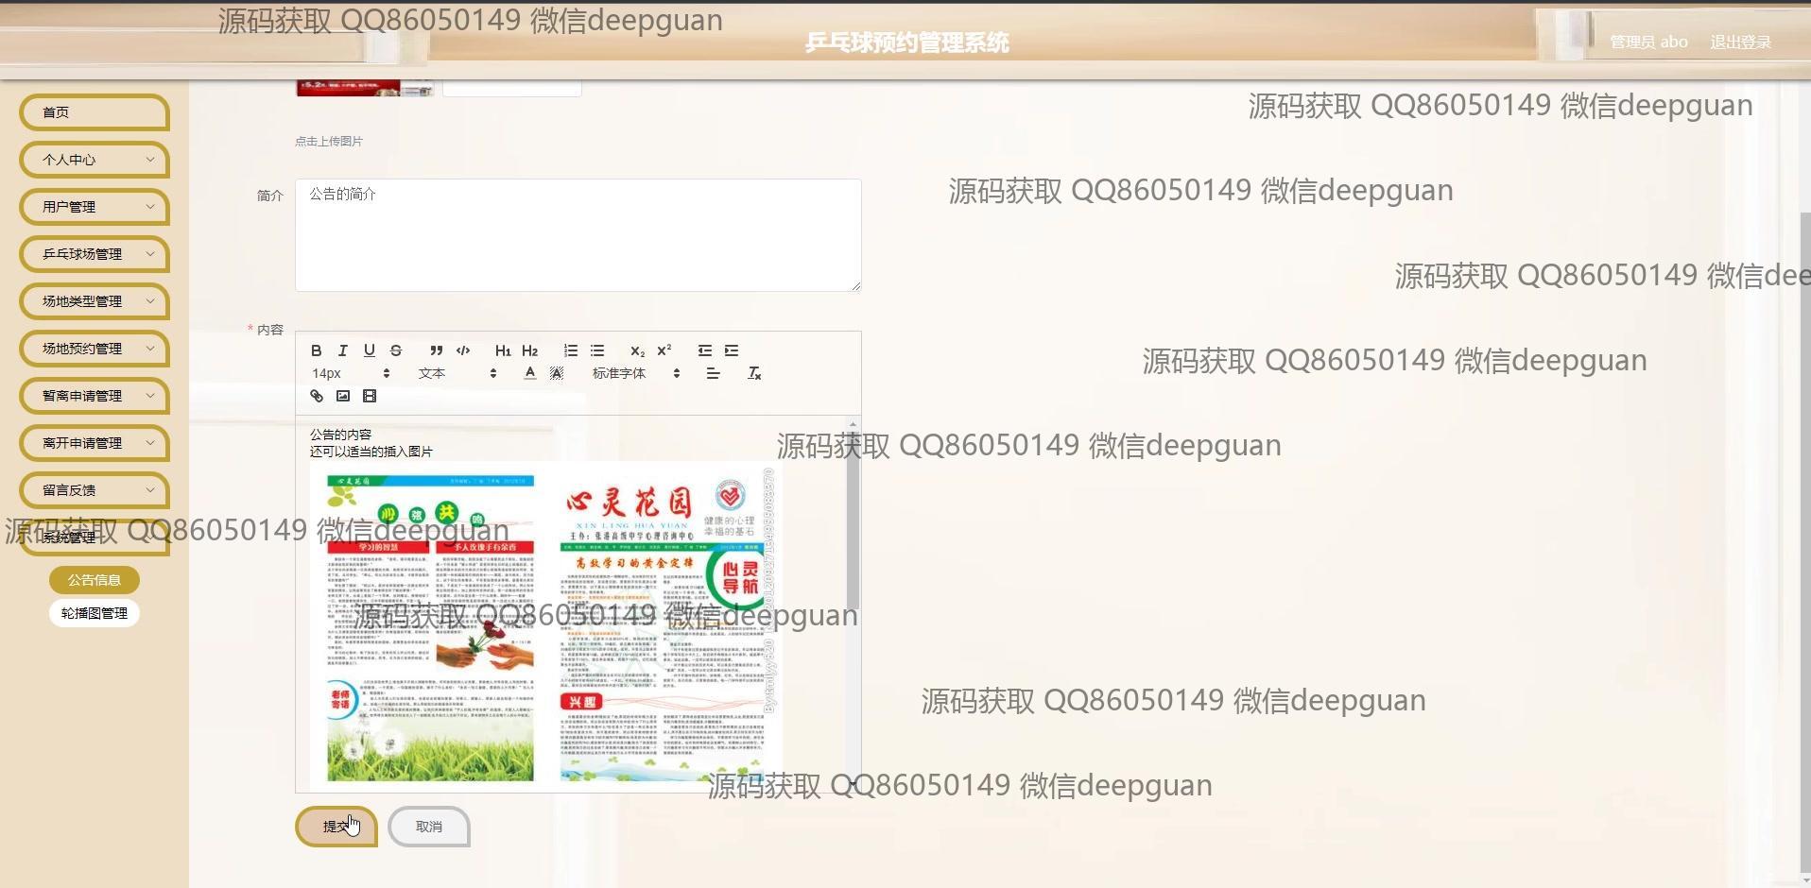Pick the text color tool
Viewport: 1811px width, 888px height.
point(530,373)
